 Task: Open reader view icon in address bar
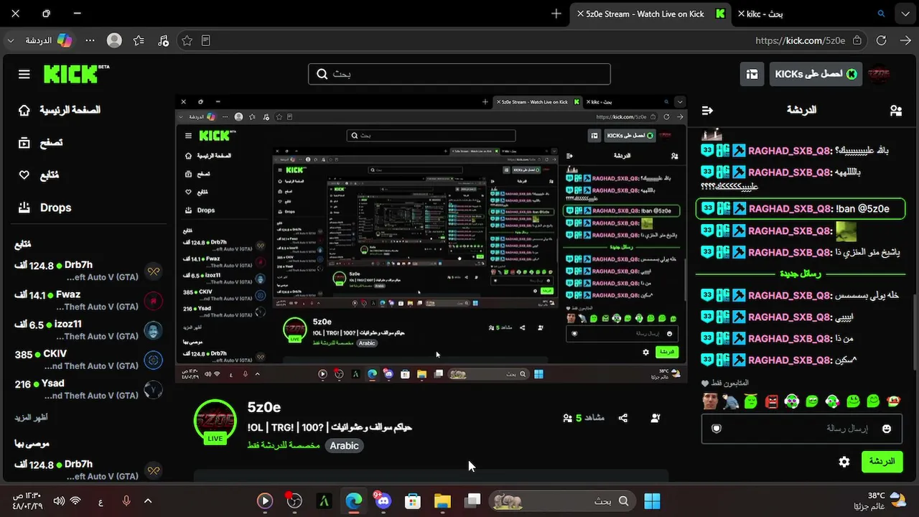click(205, 41)
